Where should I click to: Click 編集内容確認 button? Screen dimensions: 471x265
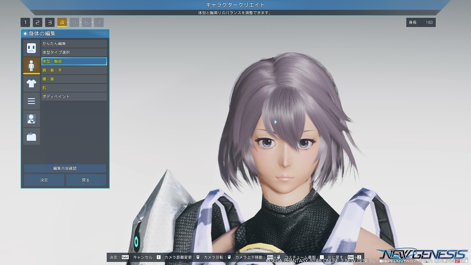[65, 168]
